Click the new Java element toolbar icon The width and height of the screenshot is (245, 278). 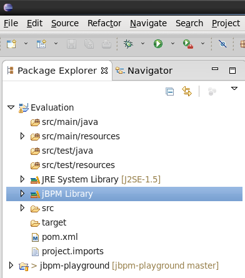[41, 44]
